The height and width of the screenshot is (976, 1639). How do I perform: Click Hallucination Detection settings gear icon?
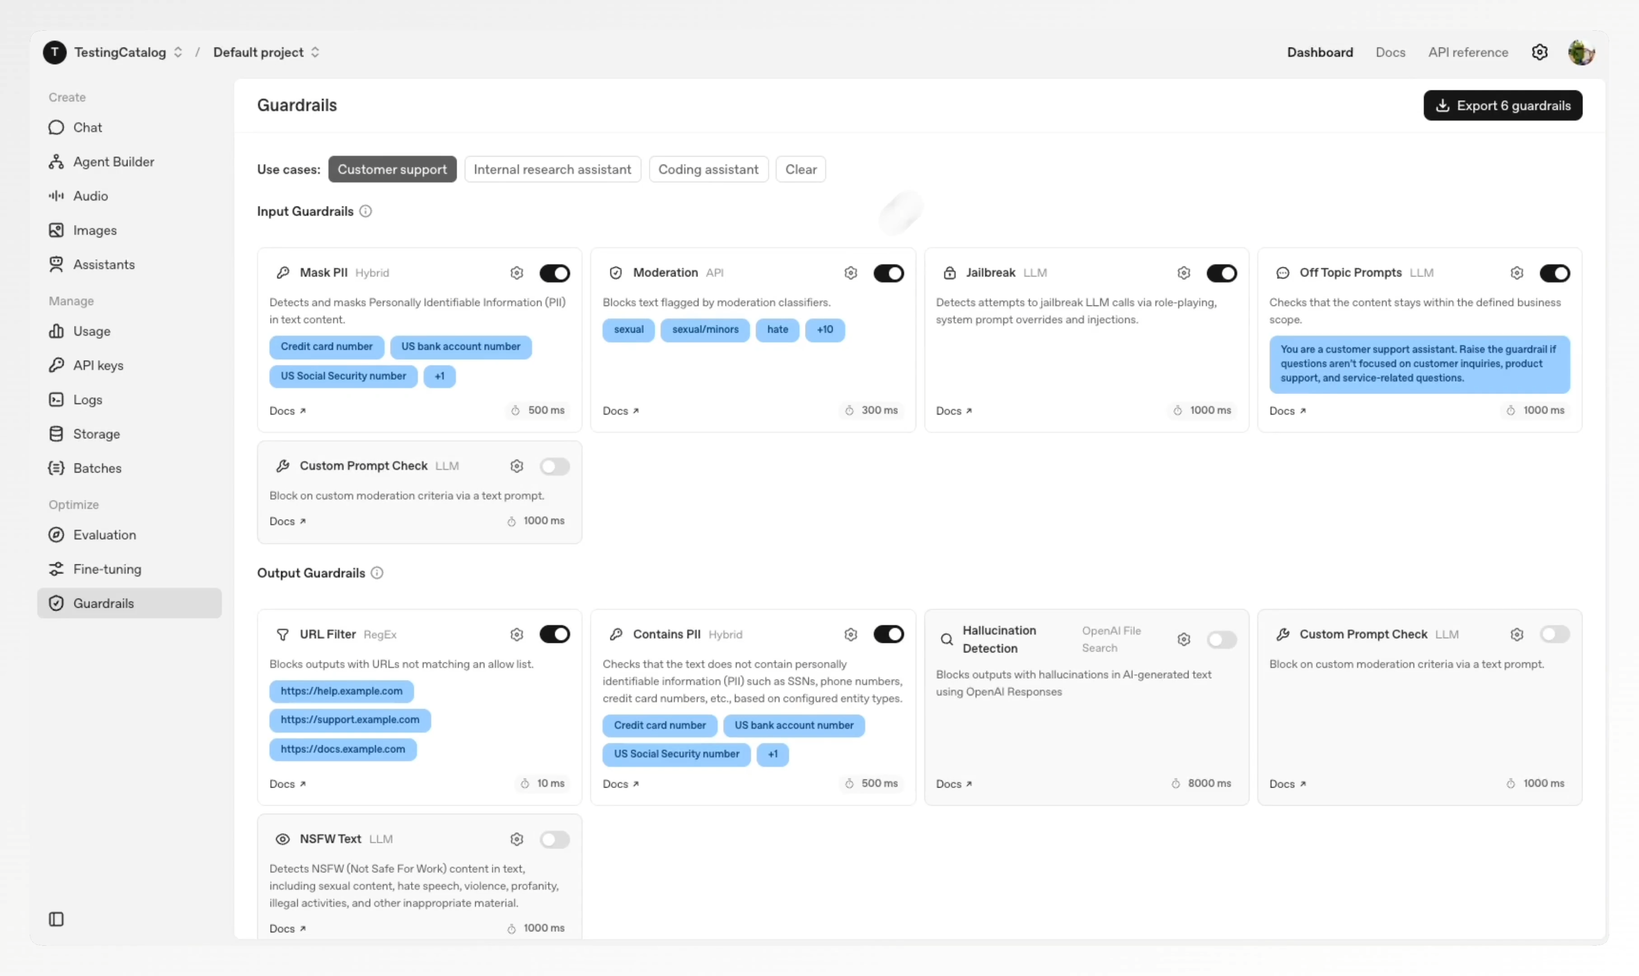coord(1183,639)
